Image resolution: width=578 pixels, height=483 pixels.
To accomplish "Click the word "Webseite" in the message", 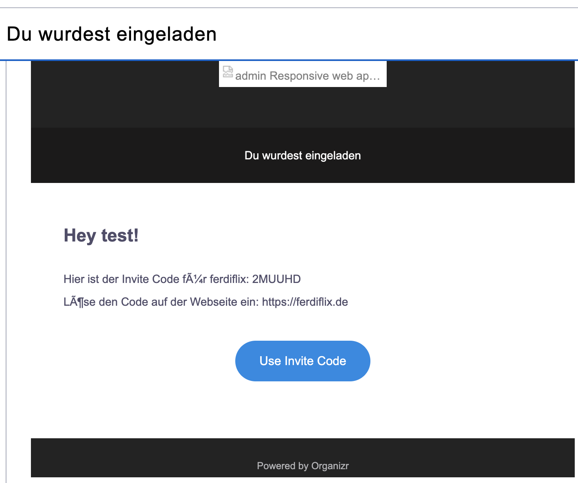I will (x=213, y=302).
